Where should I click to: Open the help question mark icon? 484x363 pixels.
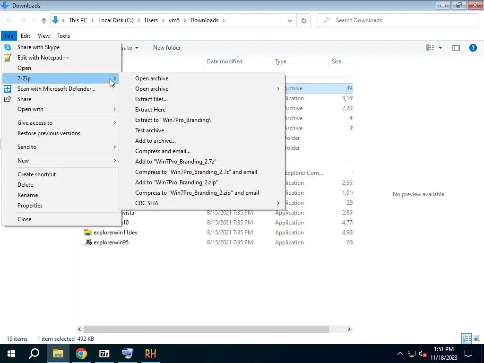click(473, 48)
